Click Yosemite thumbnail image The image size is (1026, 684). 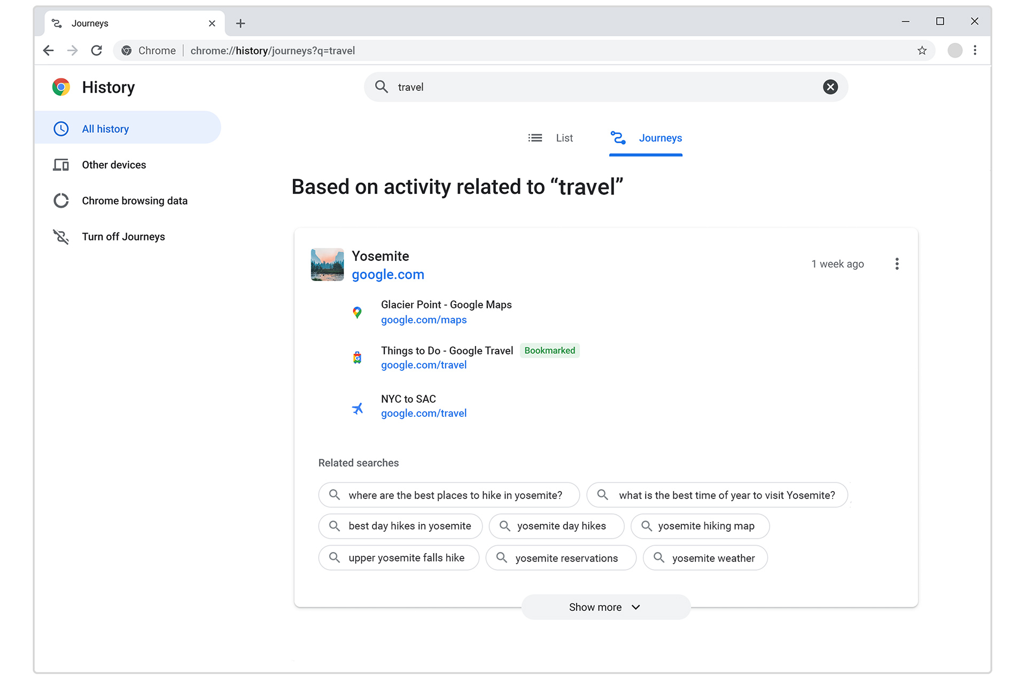(x=328, y=264)
